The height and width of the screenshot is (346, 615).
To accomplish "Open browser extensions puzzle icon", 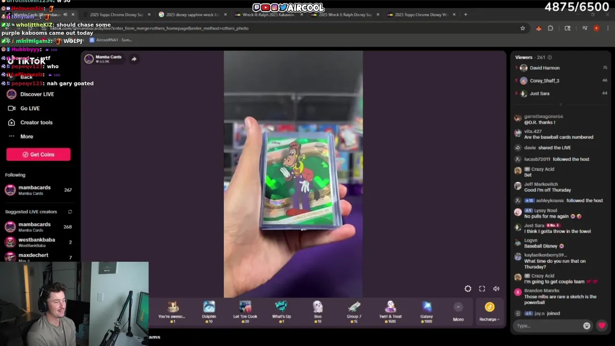I will [550, 28].
